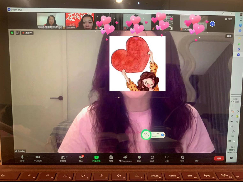
Task: Turn off camera with 停止视频
Action: [x=38, y=159]
